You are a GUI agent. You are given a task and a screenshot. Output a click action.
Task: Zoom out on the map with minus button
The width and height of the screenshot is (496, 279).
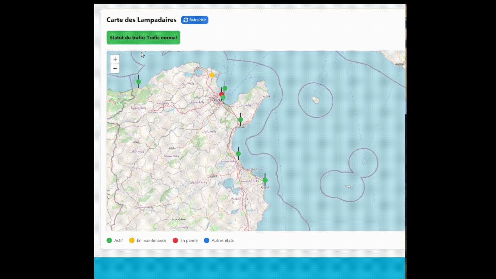click(x=115, y=68)
